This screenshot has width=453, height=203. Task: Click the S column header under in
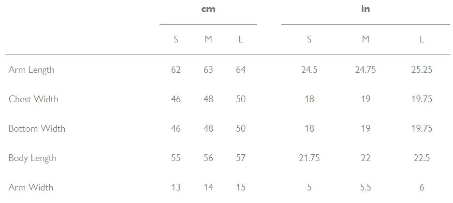coord(309,39)
